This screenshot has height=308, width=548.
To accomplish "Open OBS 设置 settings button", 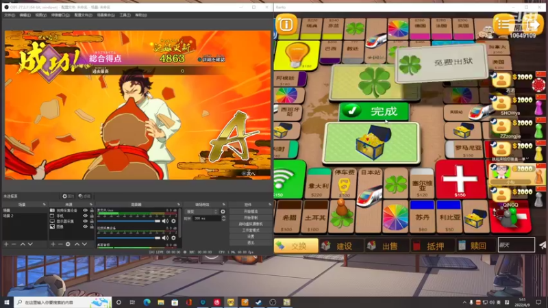I will click(x=251, y=236).
